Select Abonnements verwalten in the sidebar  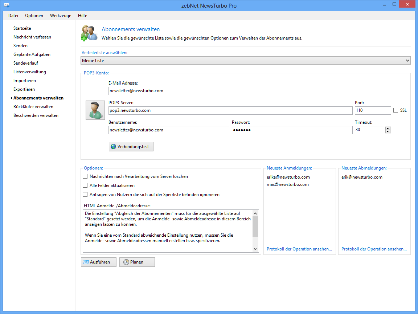38,98
